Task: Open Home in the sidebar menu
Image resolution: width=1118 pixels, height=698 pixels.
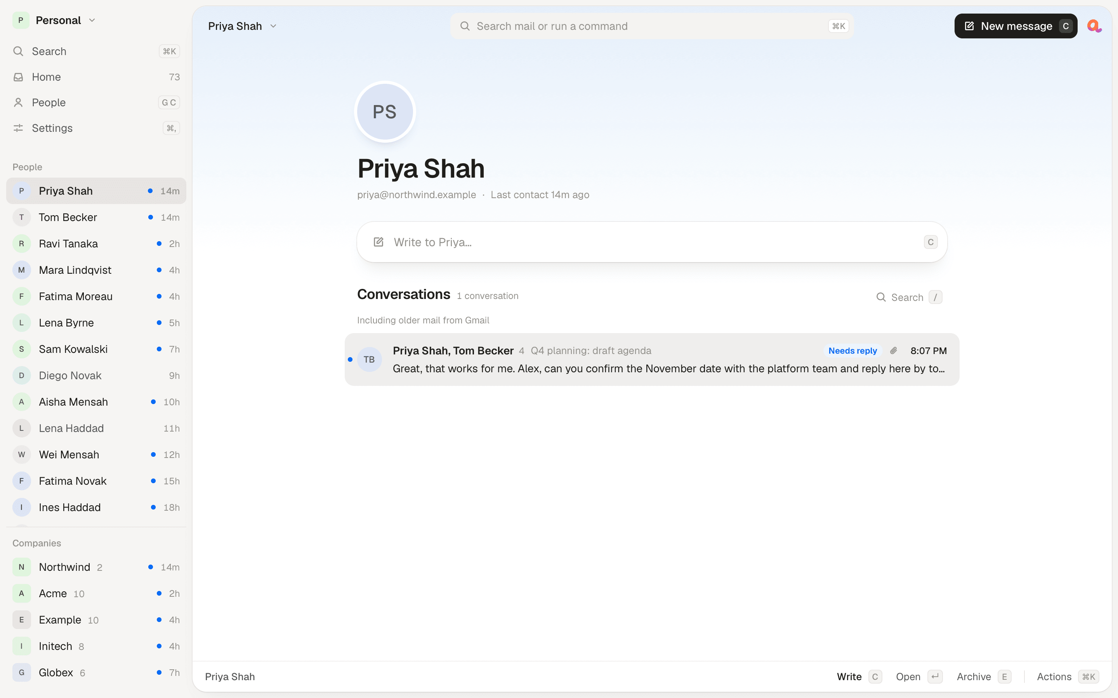Action: (96, 77)
